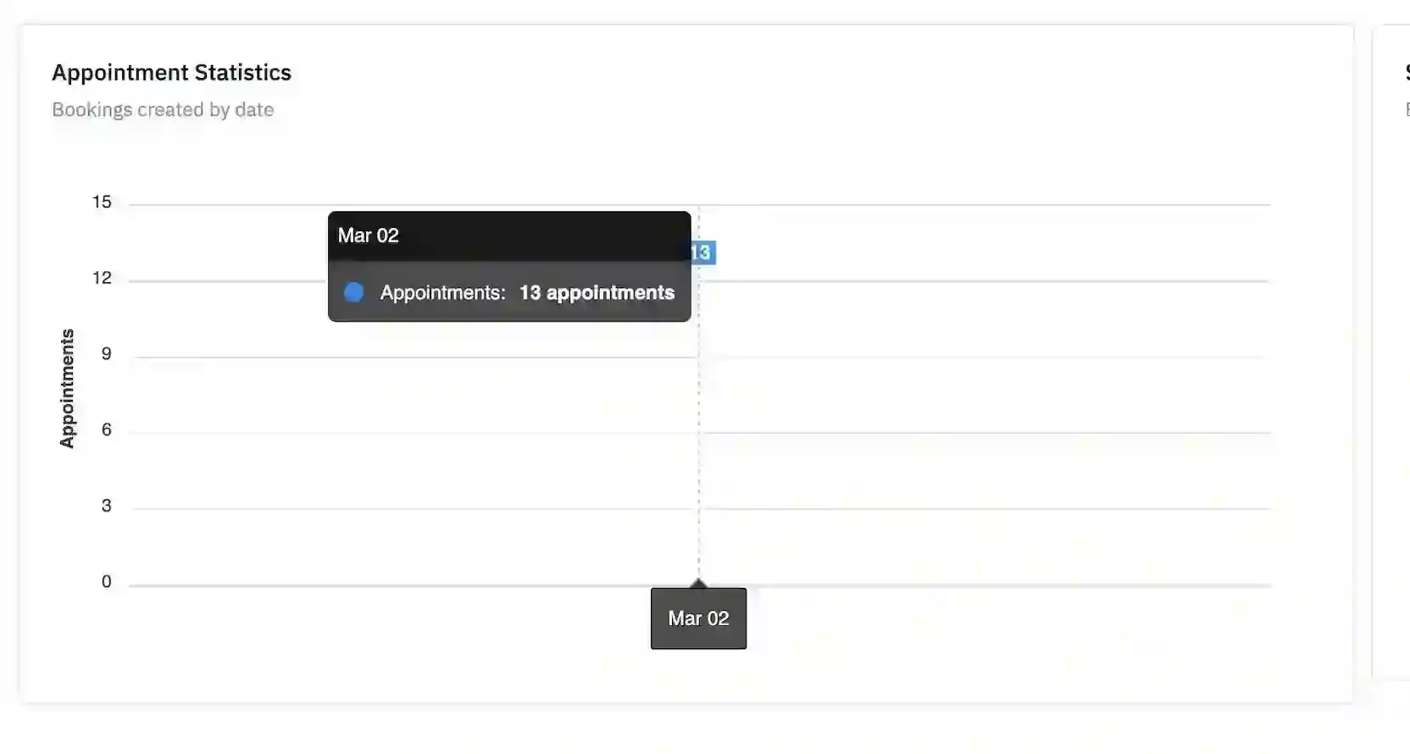Click the vertical Appointments axis title

point(67,388)
